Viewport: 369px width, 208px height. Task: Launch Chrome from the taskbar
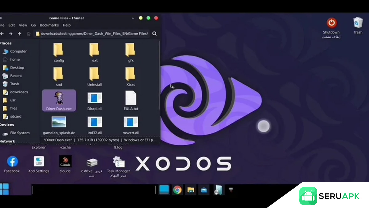(177, 190)
